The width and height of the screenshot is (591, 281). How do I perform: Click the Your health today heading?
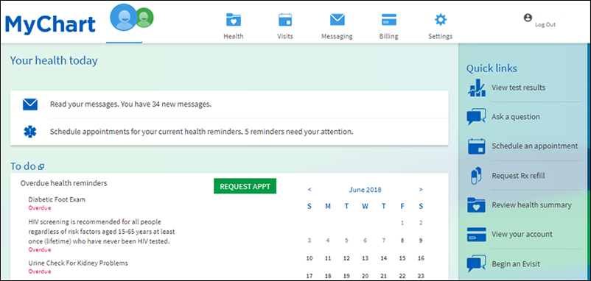pos(54,60)
